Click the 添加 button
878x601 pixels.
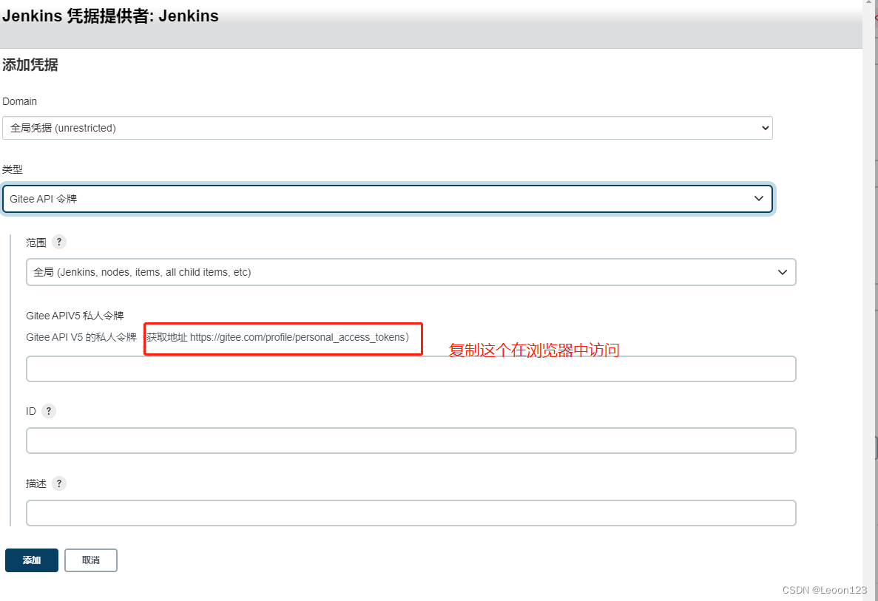(x=32, y=560)
